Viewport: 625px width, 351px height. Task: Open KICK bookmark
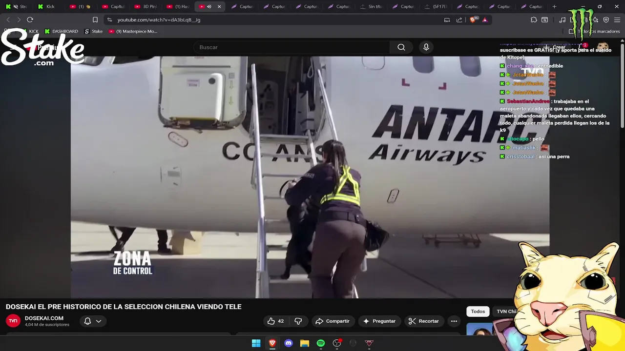point(29,31)
